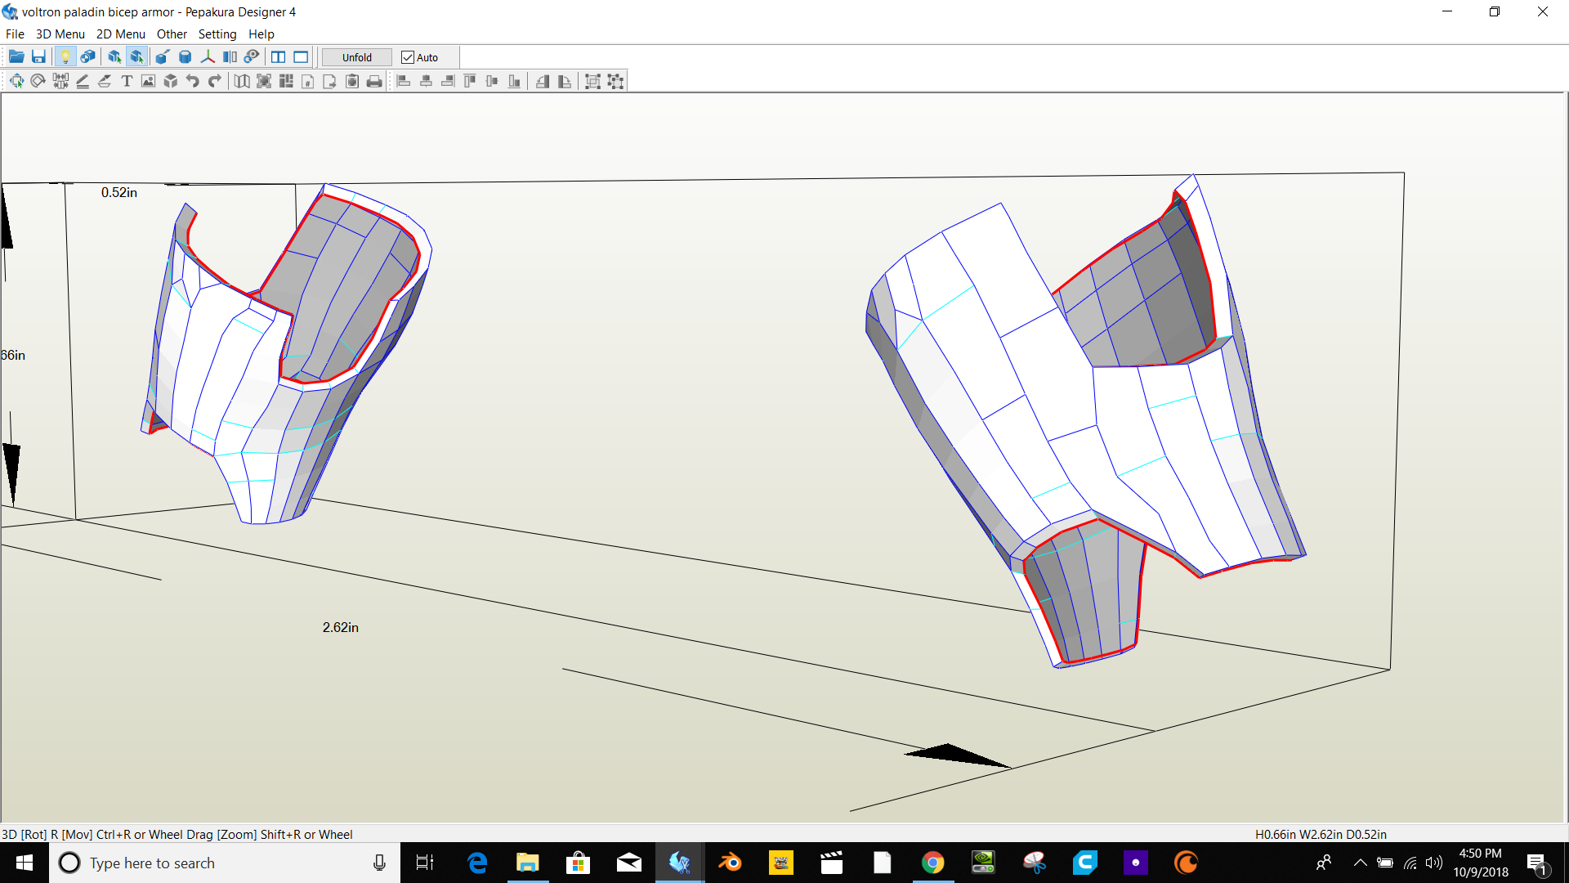Image resolution: width=1569 pixels, height=883 pixels.
Task: Redo using the forward curved arrow icon
Action: click(215, 81)
